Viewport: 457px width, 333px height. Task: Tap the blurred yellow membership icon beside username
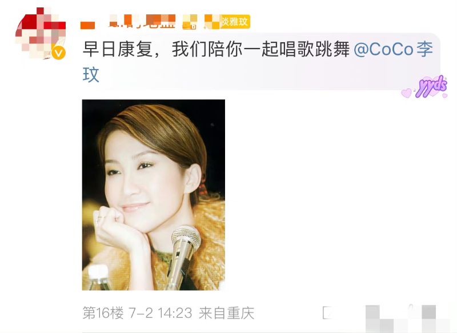point(190,22)
